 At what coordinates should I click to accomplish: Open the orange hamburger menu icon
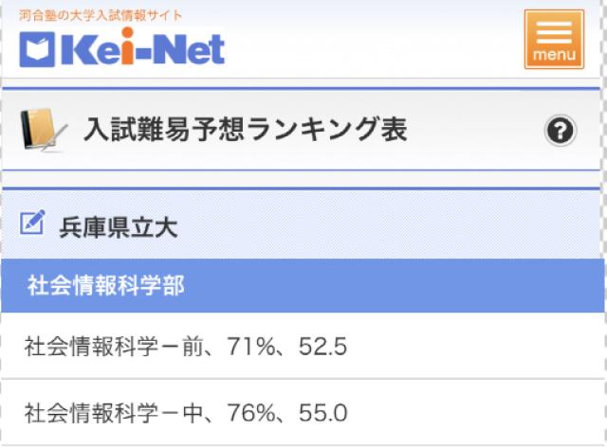point(554,39)
